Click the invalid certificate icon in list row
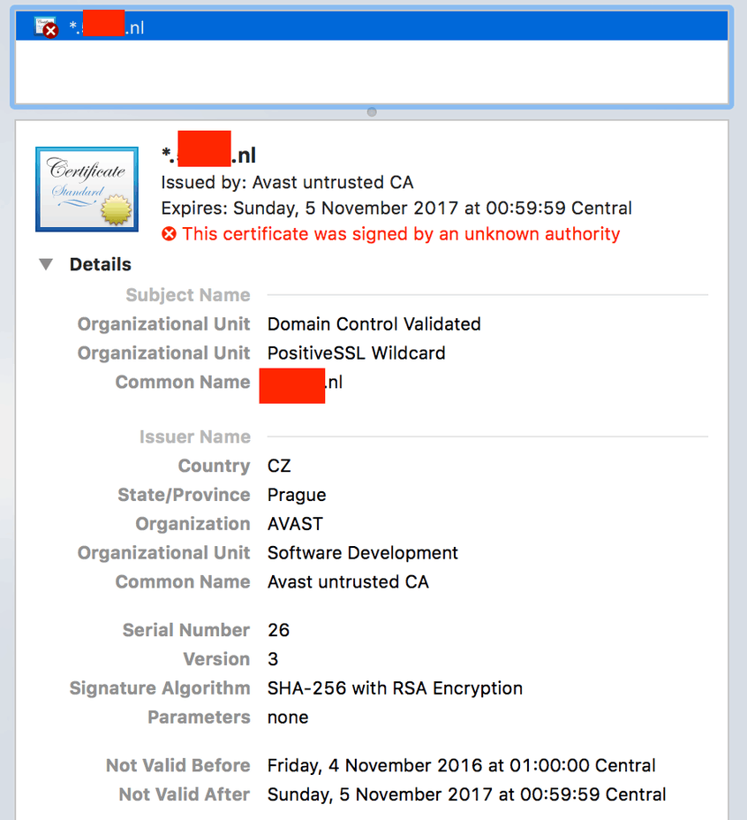The image size is (747, 820). 46,27
